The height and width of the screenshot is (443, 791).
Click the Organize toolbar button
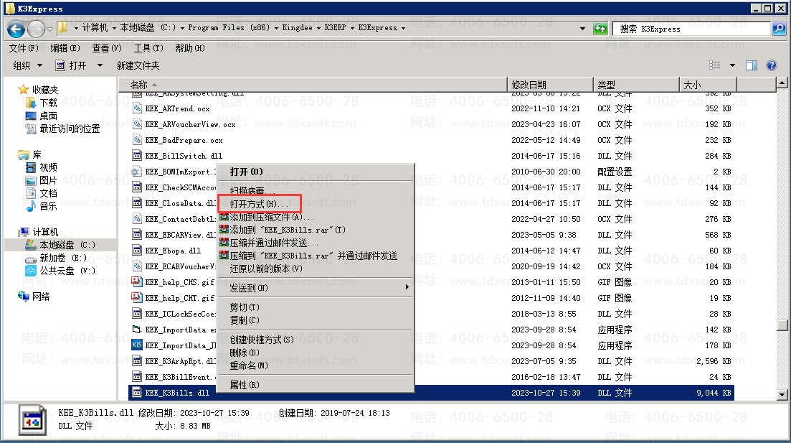click(27, 65)
